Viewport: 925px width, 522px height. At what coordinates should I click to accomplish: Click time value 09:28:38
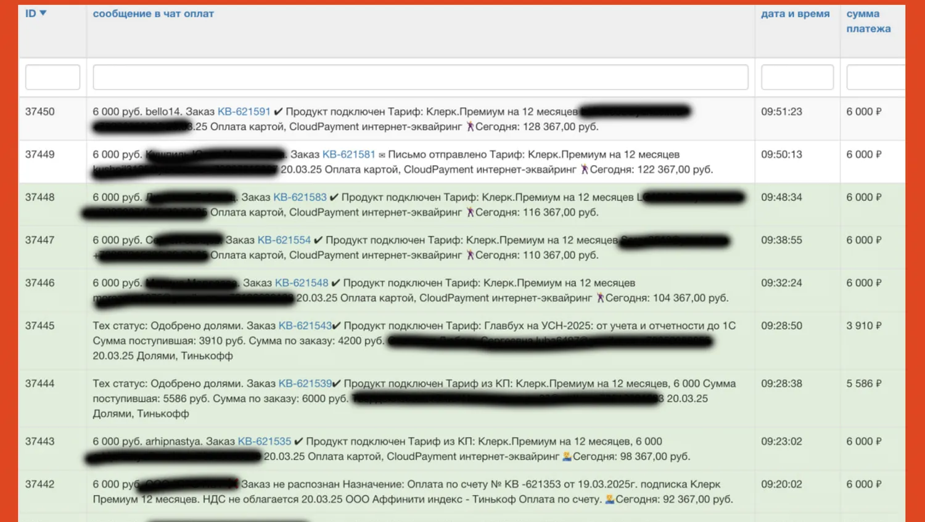pos(781,384)
